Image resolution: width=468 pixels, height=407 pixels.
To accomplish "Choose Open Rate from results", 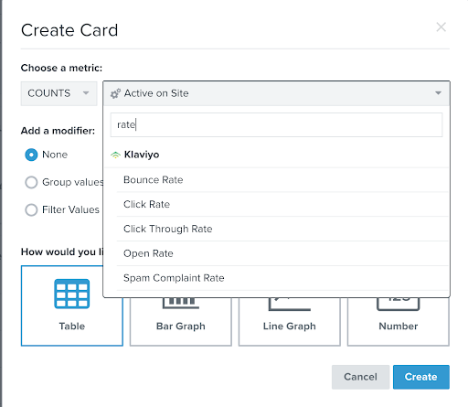I will pos(282,253).
